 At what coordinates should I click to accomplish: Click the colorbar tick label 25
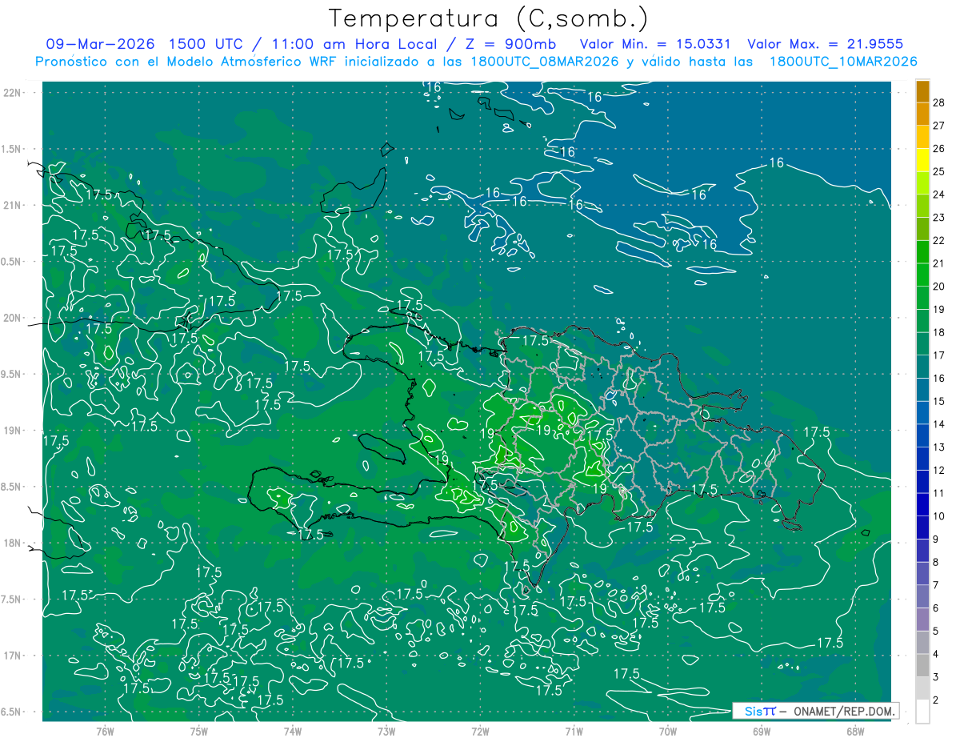pos(939,171)
